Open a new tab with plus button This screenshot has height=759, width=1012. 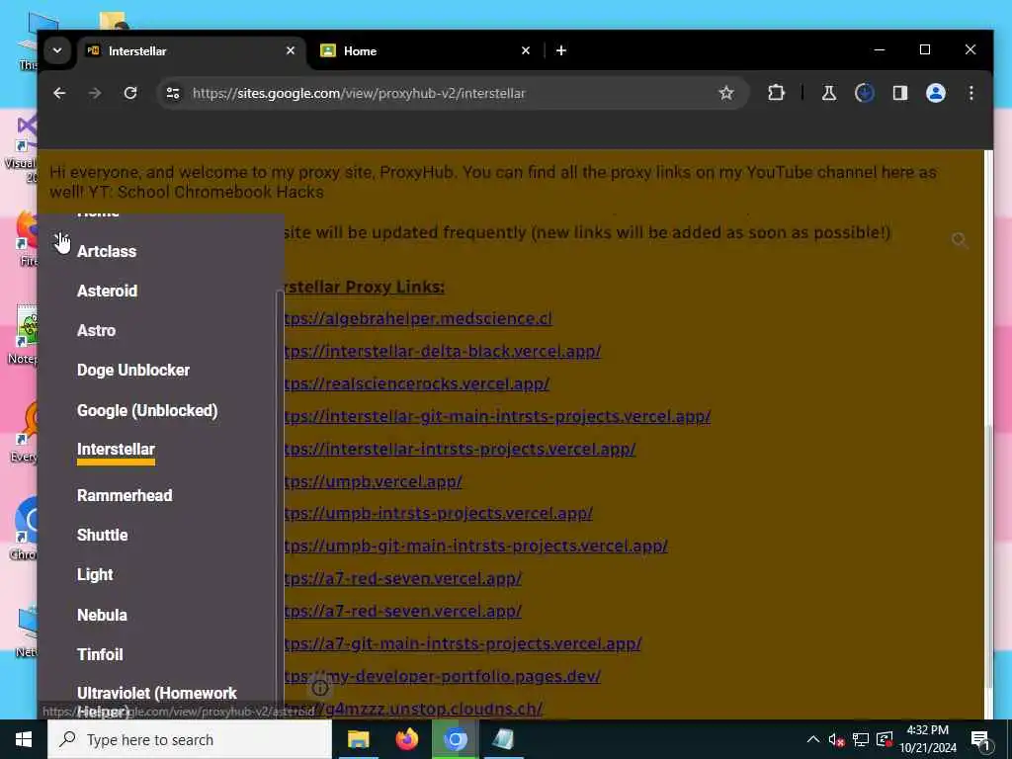pos(561,50)
